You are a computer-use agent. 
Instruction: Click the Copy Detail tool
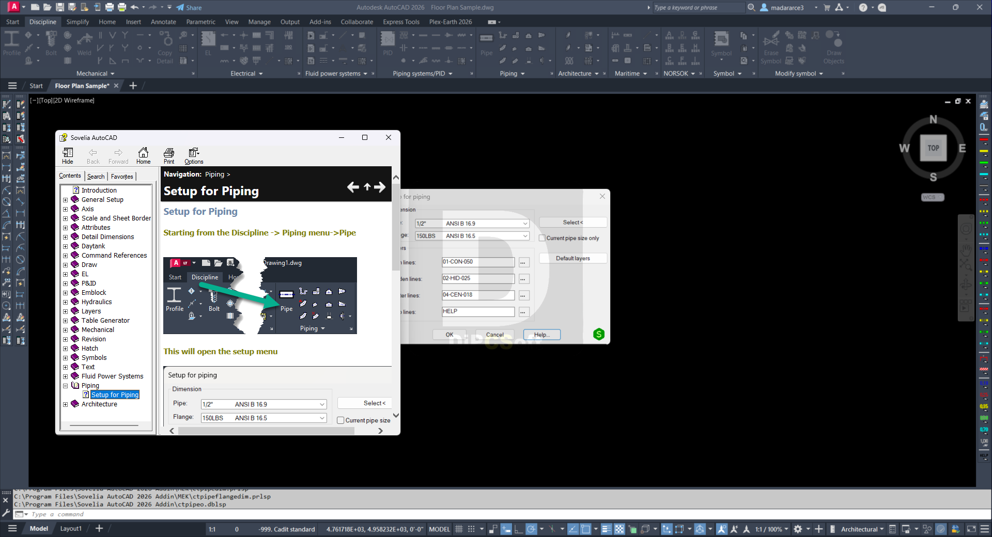[165, 48]
